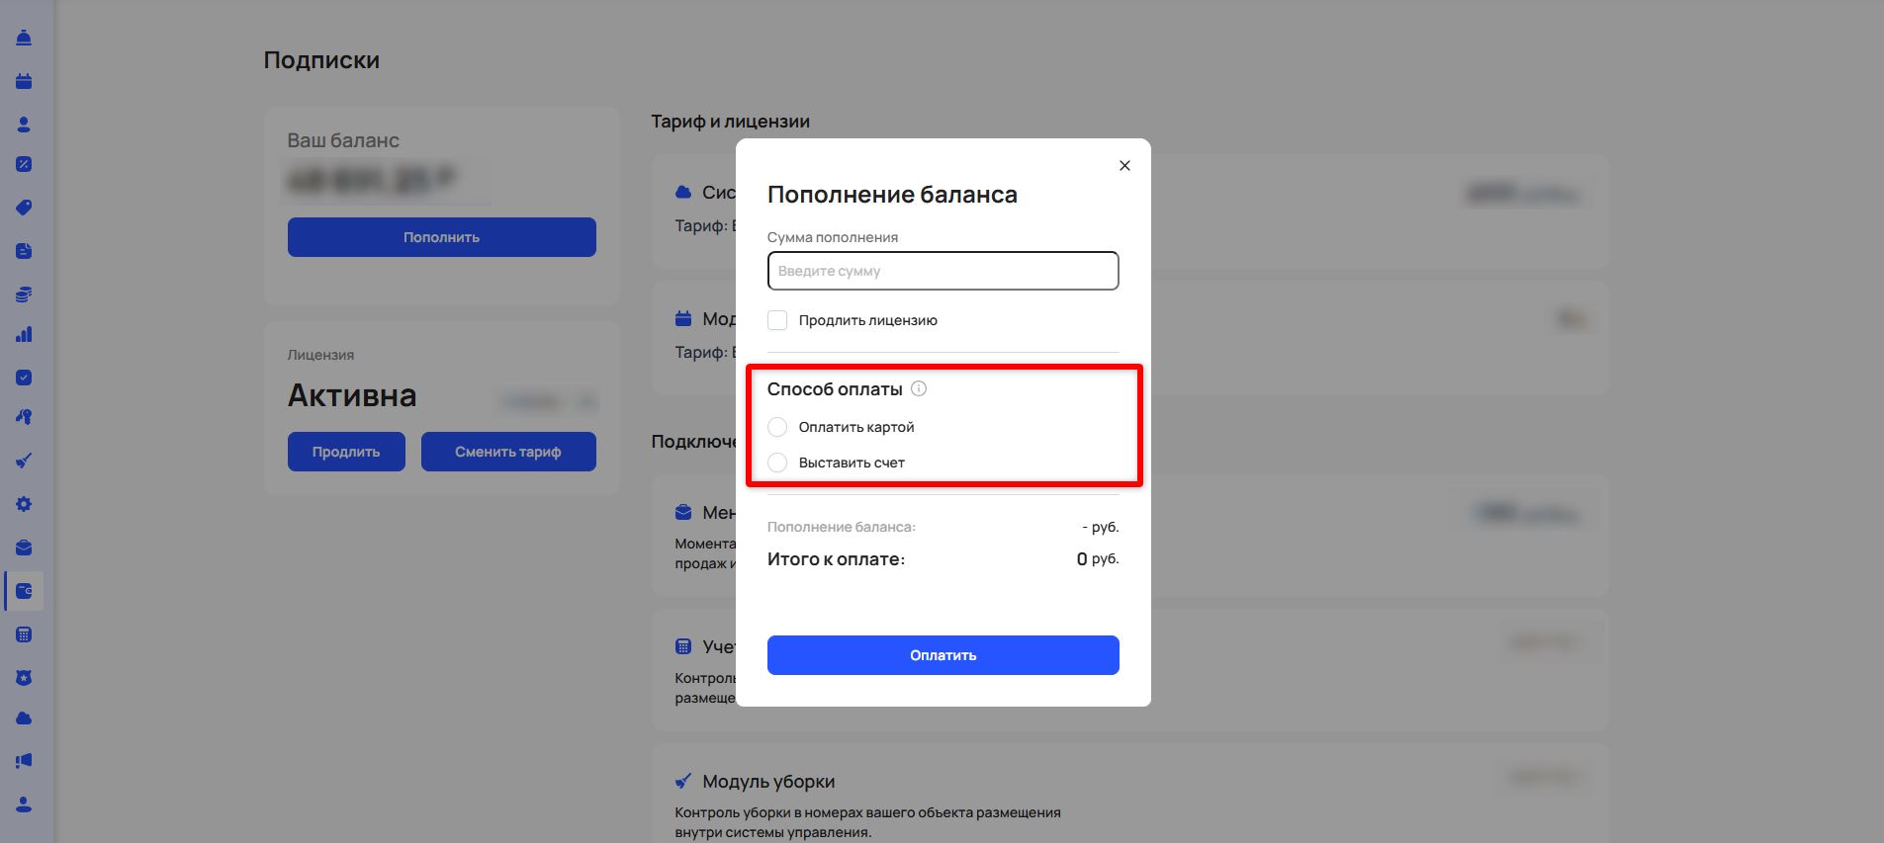Viewport: 1884px width, 843px height.
Task: Click the cloud icon in sidebar
Action: click(24, 717)
